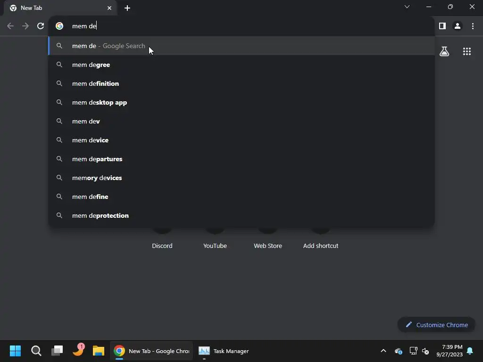Click the browser back arrow
The height and width of the screenshot is (362, 483).
(10, 26)
